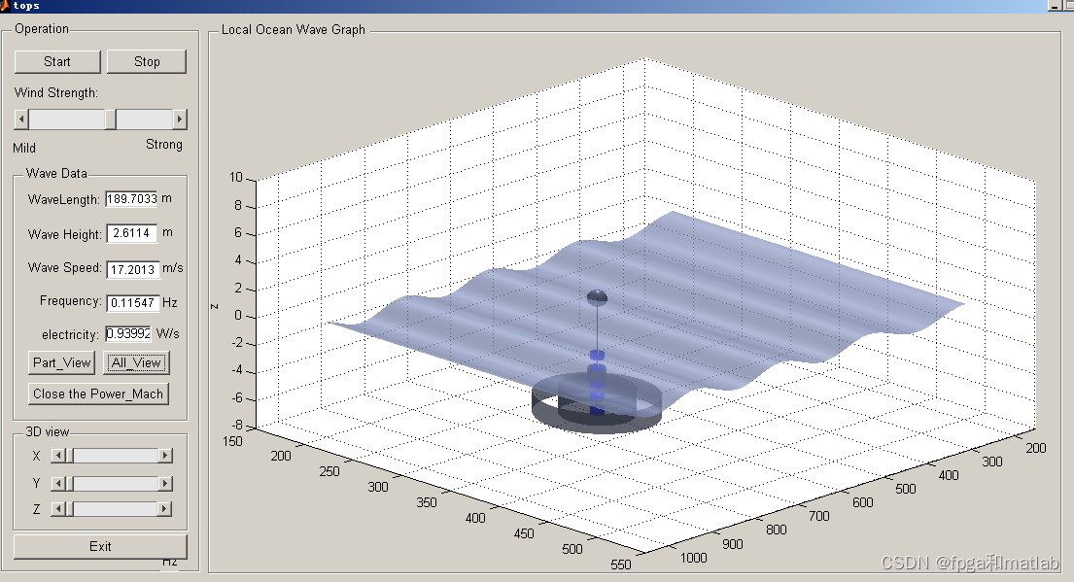The image size is (1074, 582).
Task: Click the 'Local Ocean Wave Graph' title
Action: coord(294,29)
